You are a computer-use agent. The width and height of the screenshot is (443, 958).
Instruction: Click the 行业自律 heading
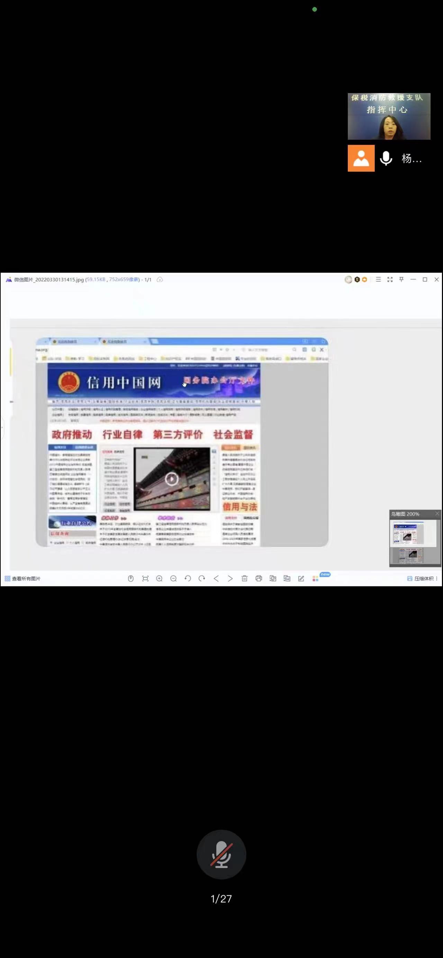(x=123, y=435)
